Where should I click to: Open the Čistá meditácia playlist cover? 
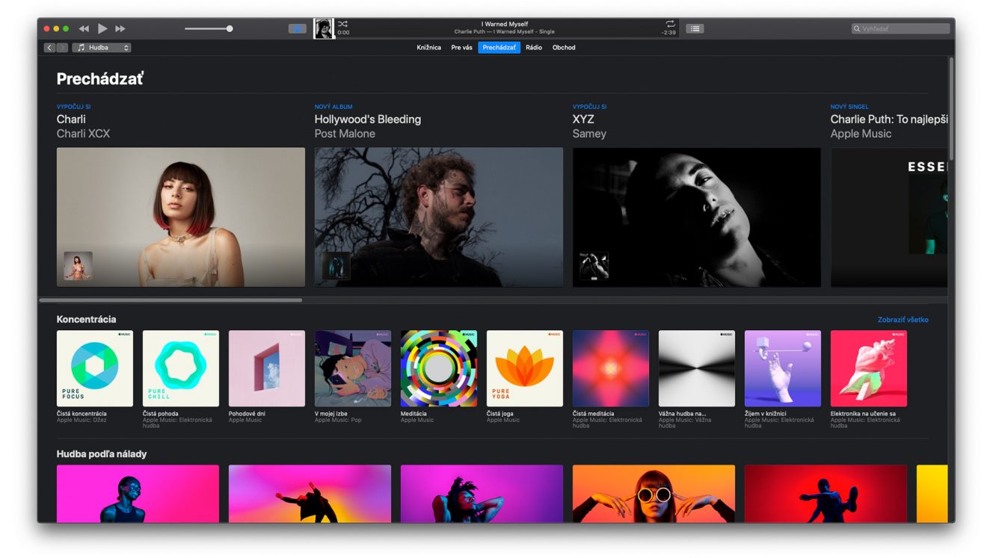[x=611, y=368]
